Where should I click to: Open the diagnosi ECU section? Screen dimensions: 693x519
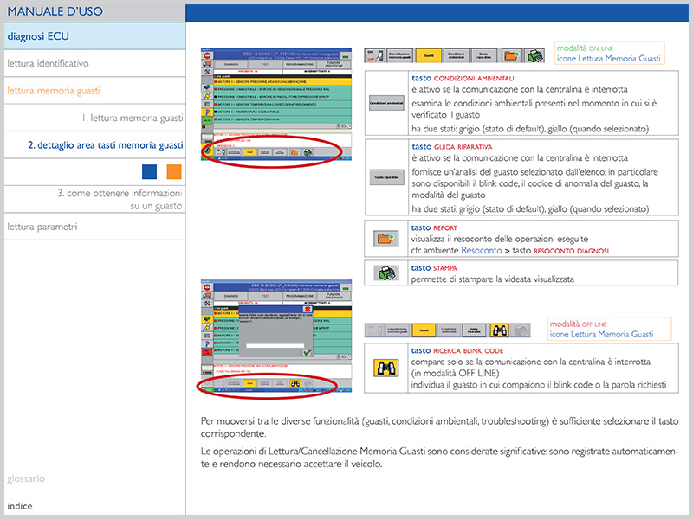tap(38, 36)
